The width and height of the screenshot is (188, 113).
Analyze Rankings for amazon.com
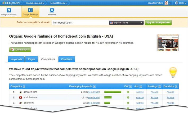point(154,92)
